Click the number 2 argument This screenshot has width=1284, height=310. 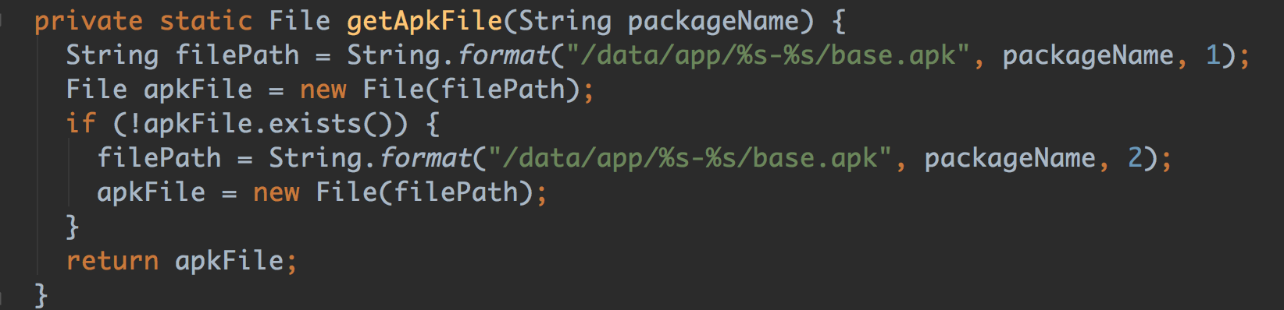tap(1136, 159)
